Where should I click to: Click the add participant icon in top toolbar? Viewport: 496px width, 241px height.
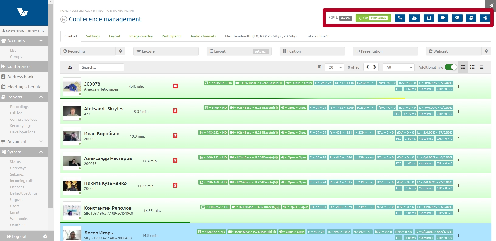point(414,18)
